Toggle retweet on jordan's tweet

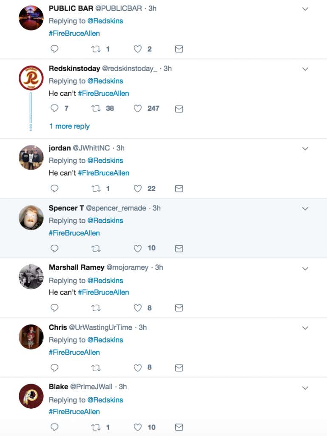coord(96,189)
